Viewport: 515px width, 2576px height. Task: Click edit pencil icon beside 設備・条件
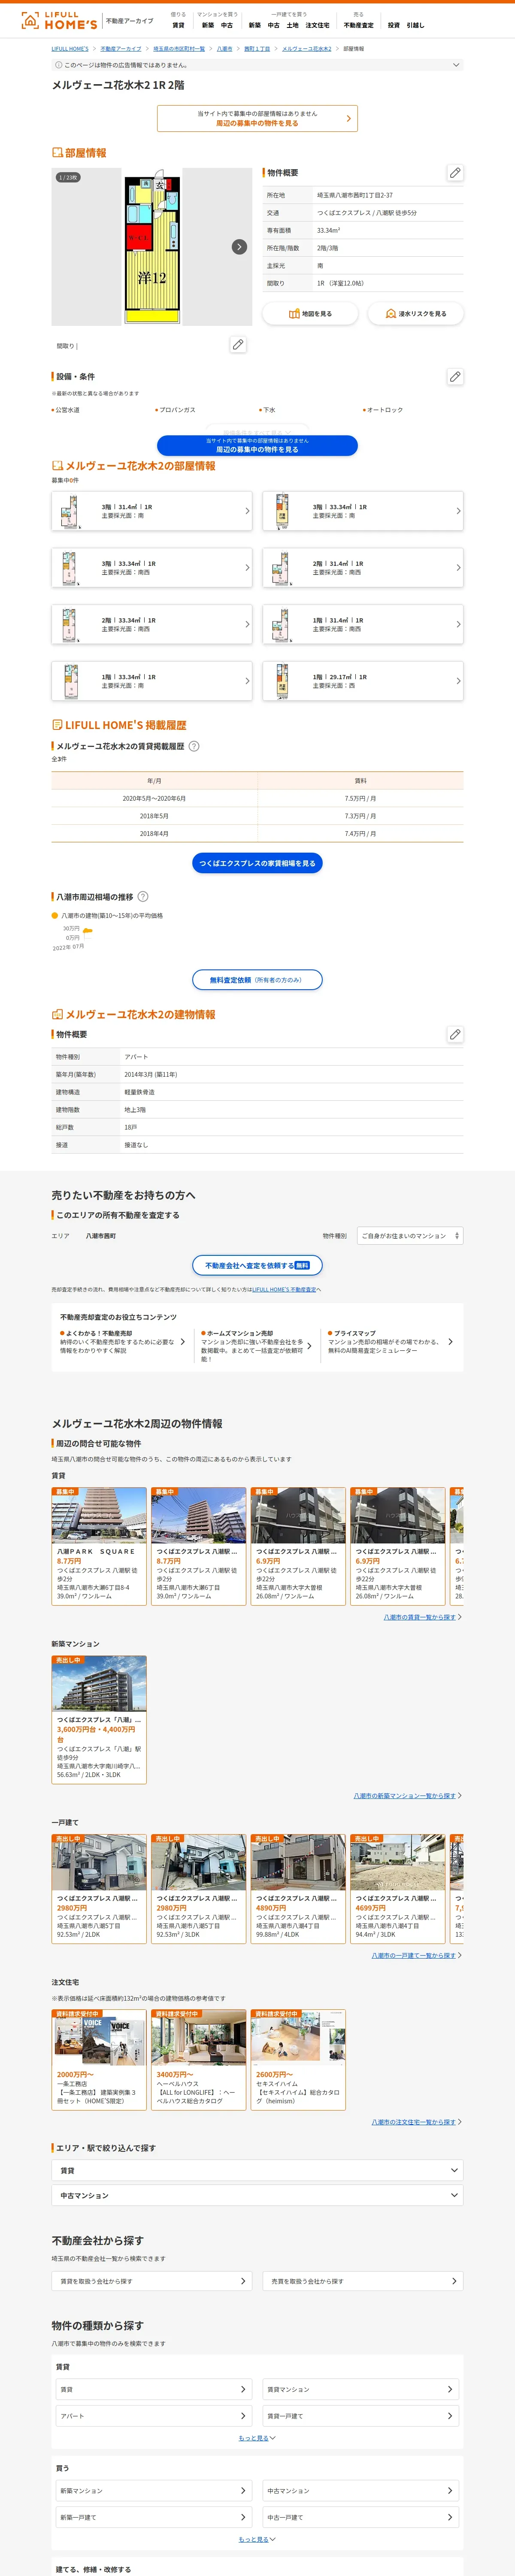[455, 377]
